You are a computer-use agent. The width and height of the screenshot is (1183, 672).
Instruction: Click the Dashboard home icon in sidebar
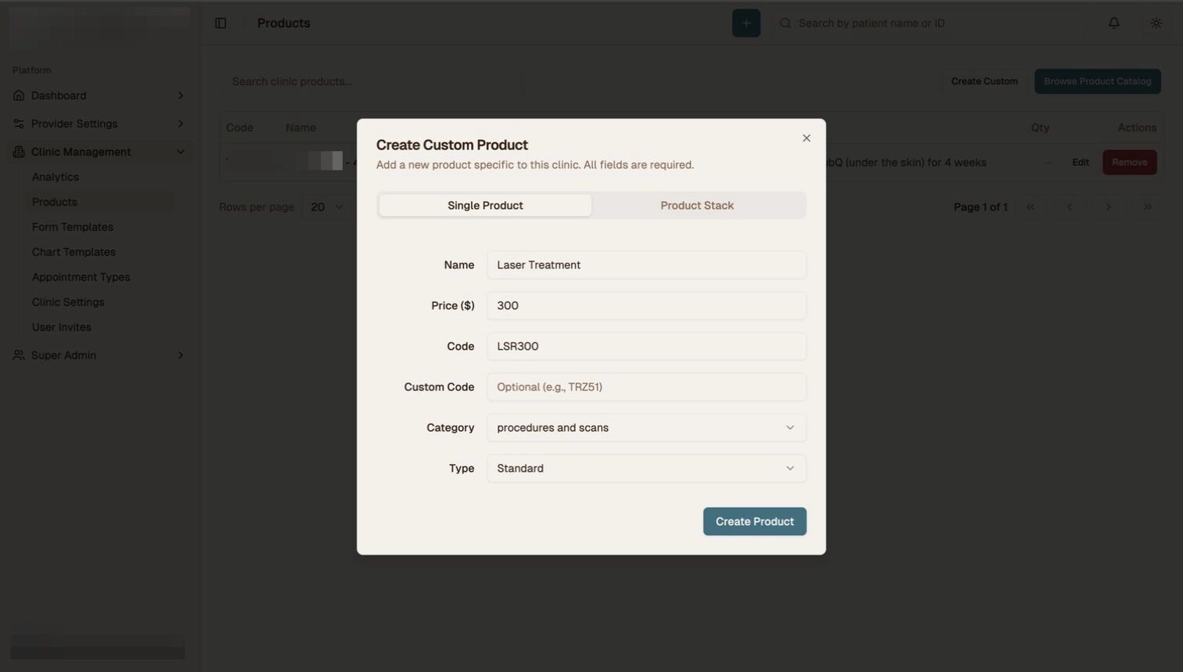17,95
